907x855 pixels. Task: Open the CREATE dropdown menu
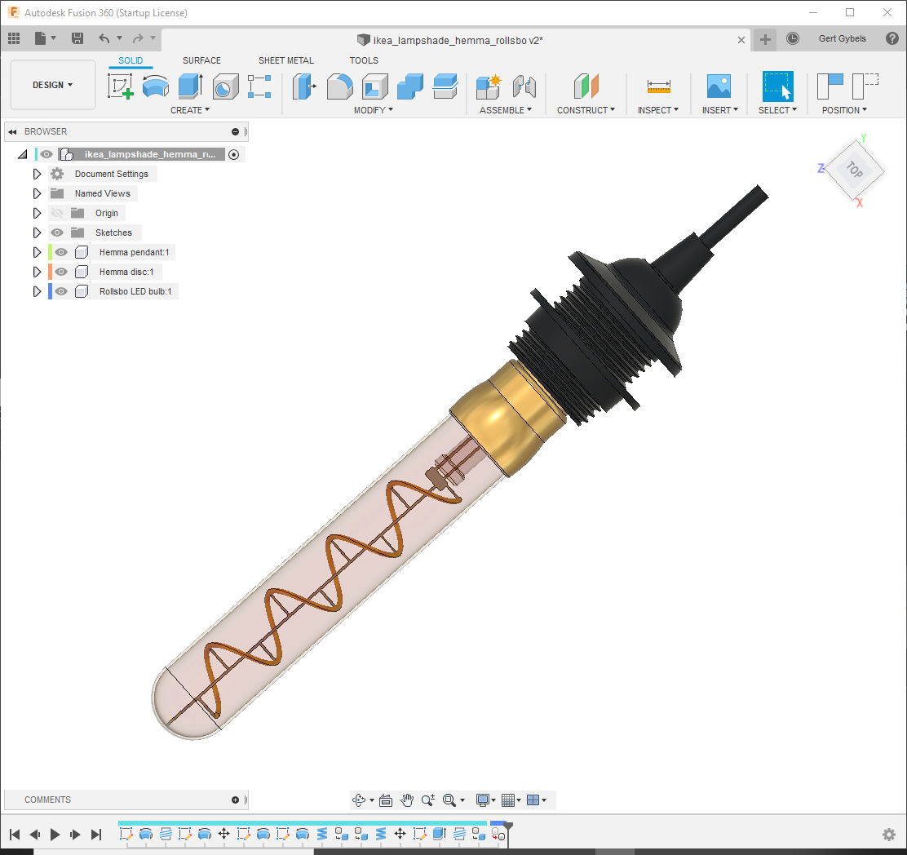point(190,110)
